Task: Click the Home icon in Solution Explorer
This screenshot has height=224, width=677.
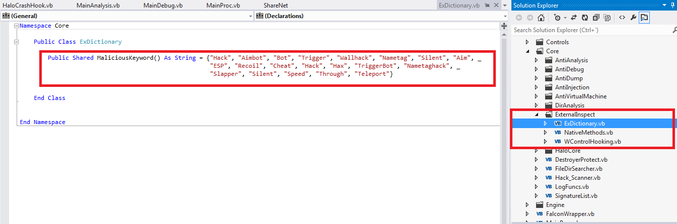Action: click(541, 18)
